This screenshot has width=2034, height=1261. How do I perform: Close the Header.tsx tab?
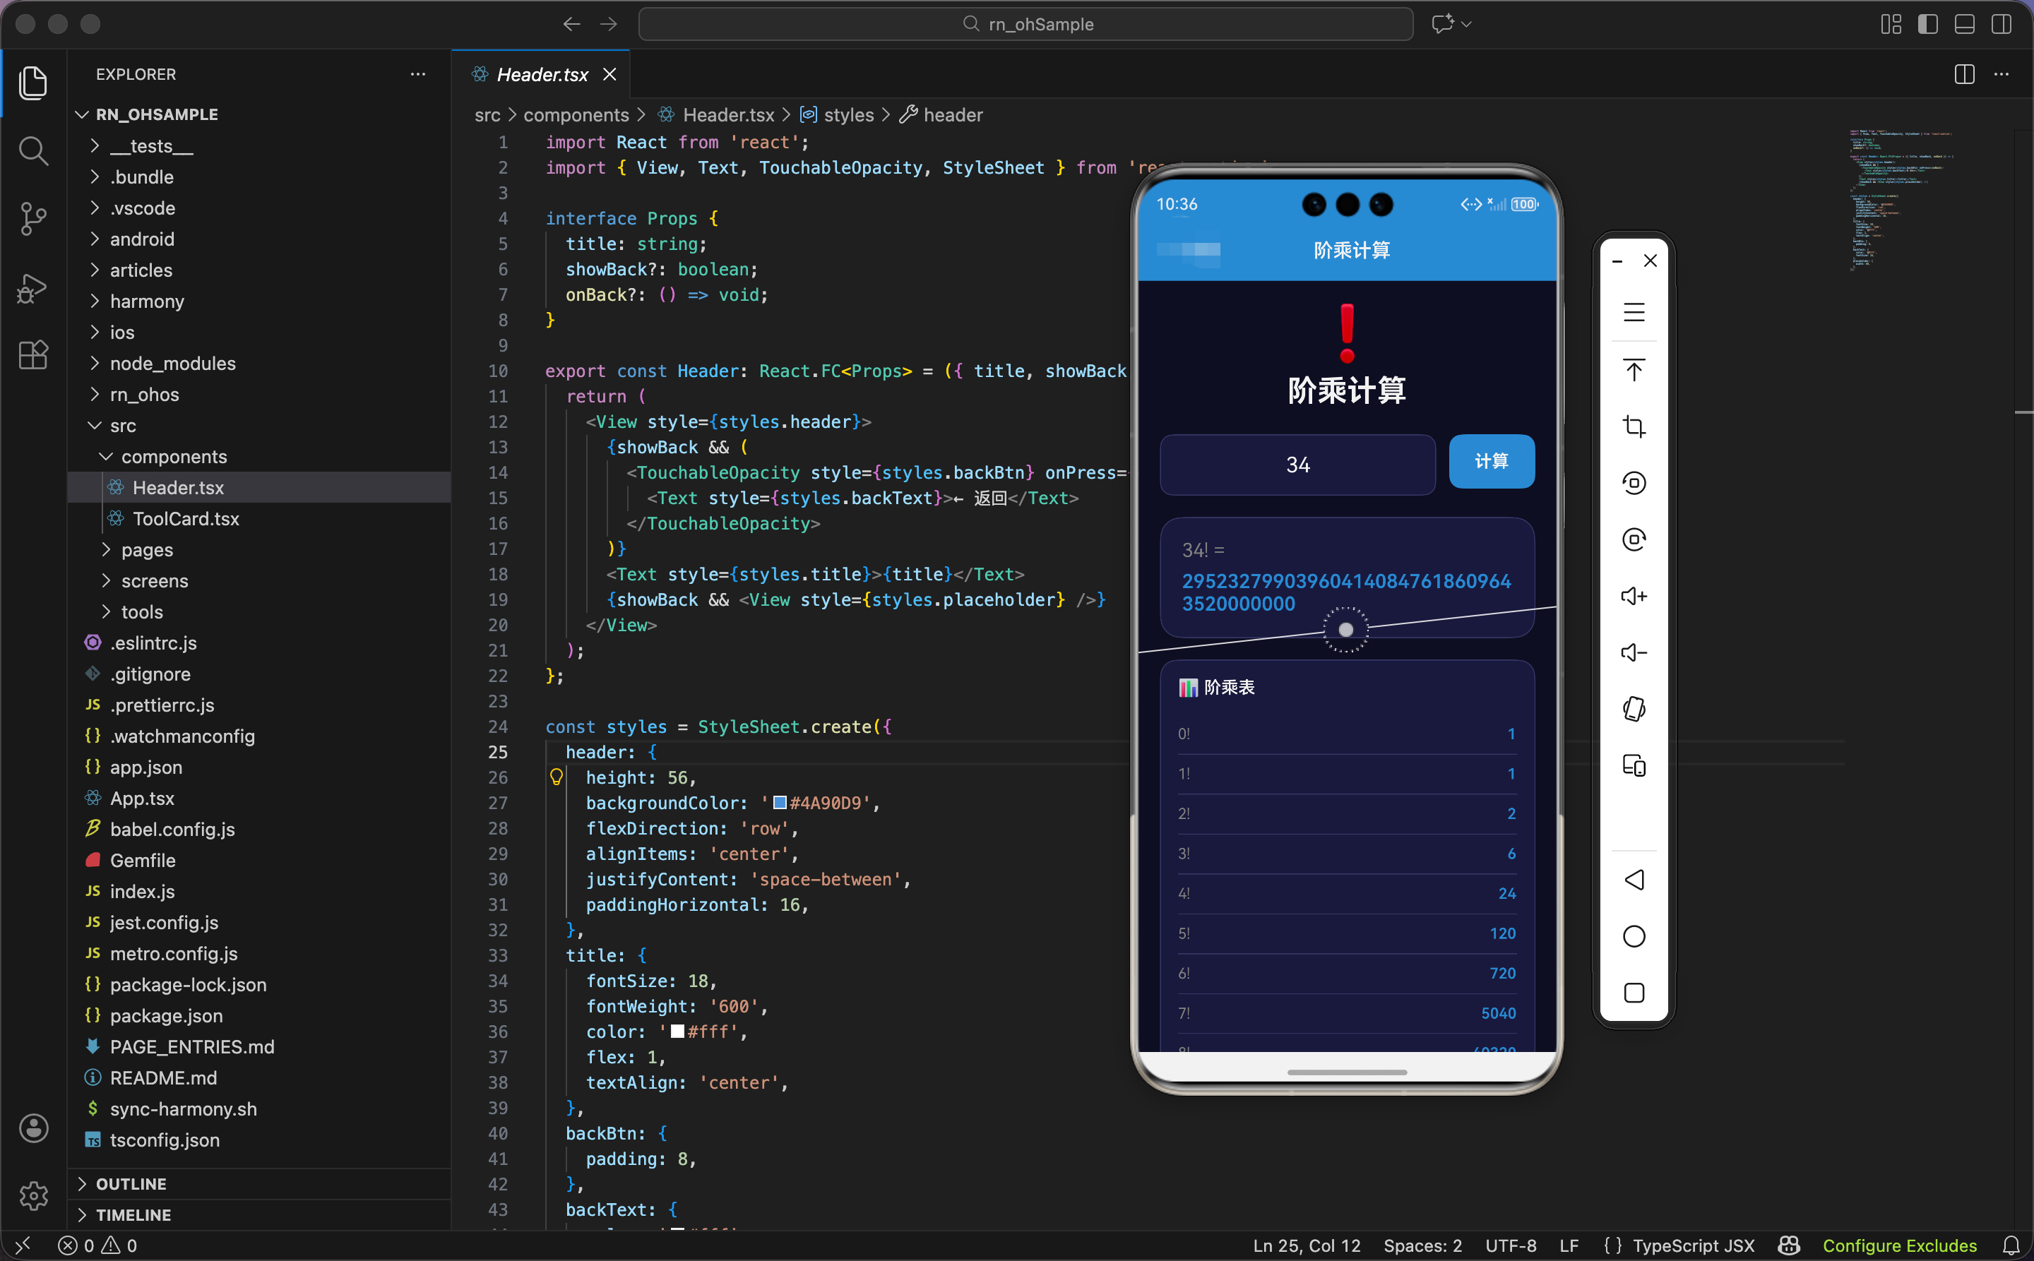(610, 74)
